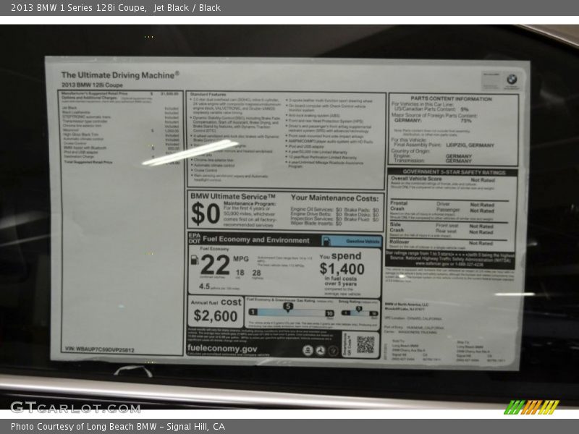This screenshot has height=434, width=579.
Task: Click the BMW Ultimate Service heading
Action: (232, 196)
